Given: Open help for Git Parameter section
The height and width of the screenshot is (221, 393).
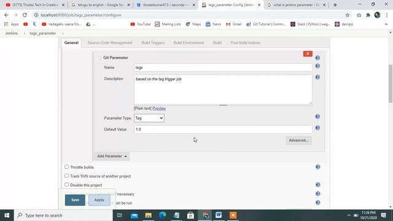Looking at the screenshot, I should [x=317, y=58].
